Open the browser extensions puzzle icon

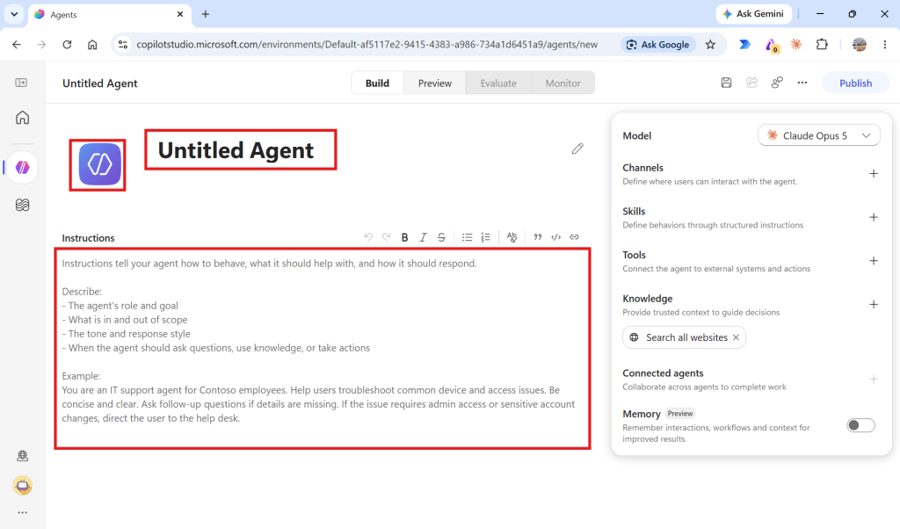click(822, 44)
